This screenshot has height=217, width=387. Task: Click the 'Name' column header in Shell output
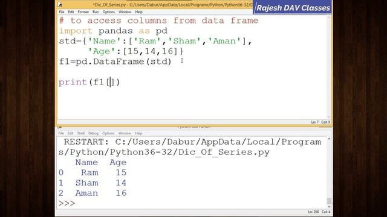click(86, 162)
